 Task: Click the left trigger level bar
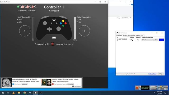pos(33,28)
